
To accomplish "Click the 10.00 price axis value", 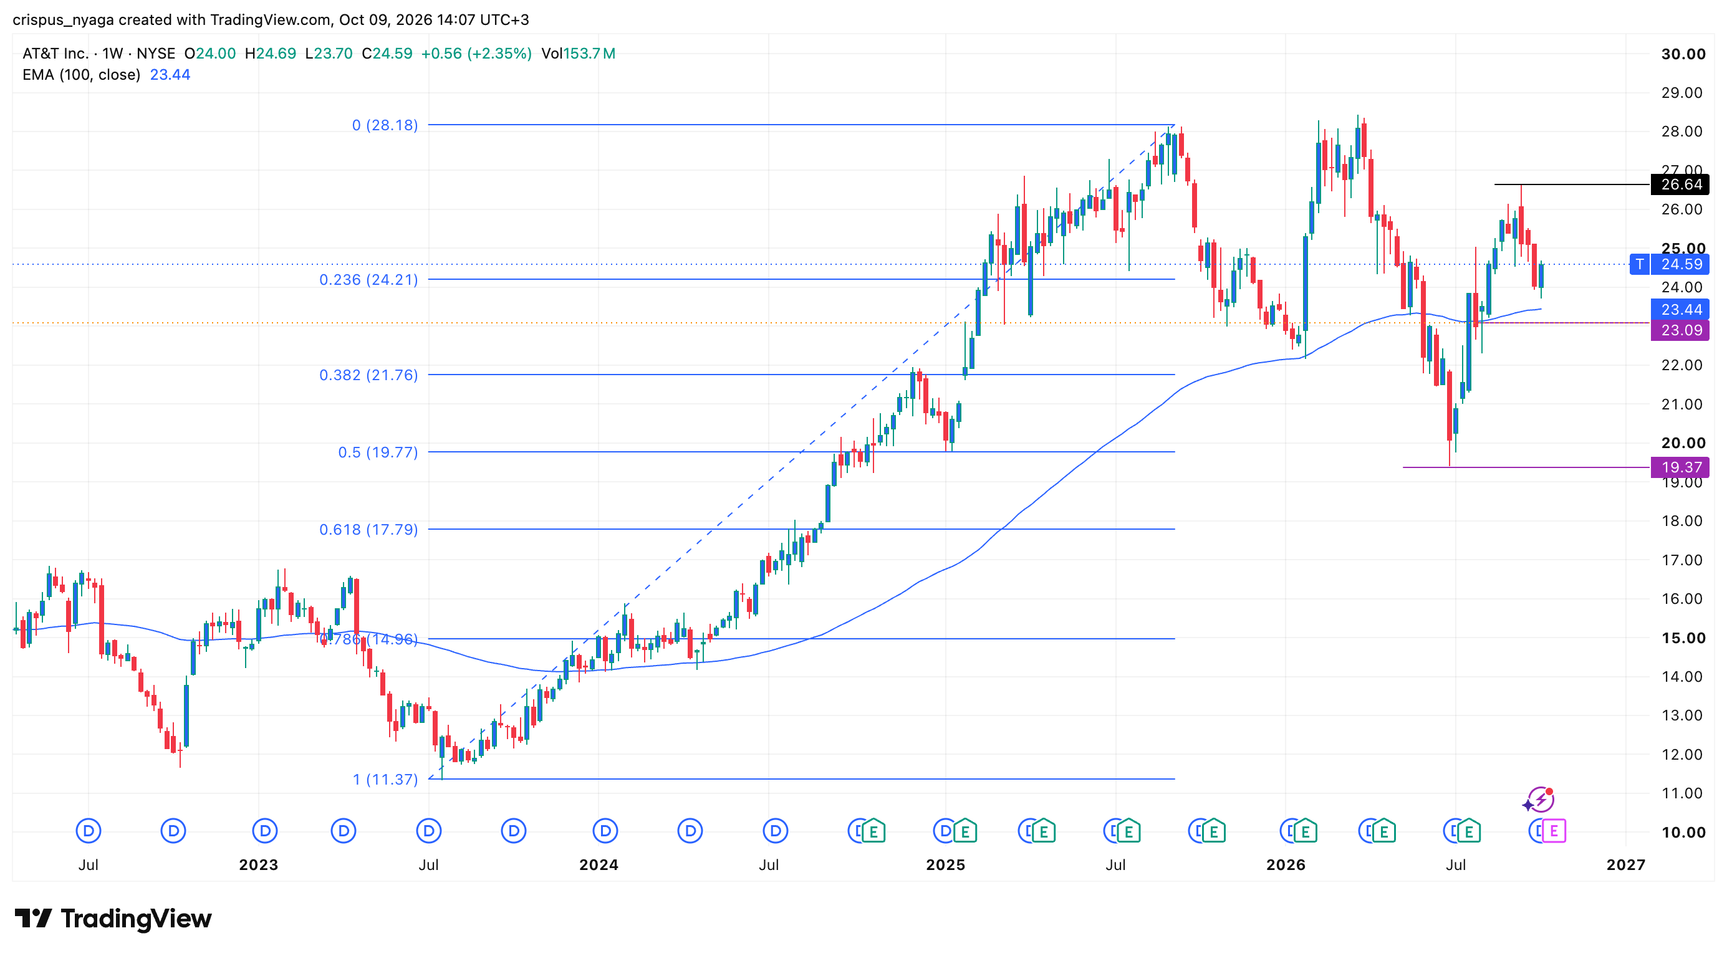I will coord(1683,833).
